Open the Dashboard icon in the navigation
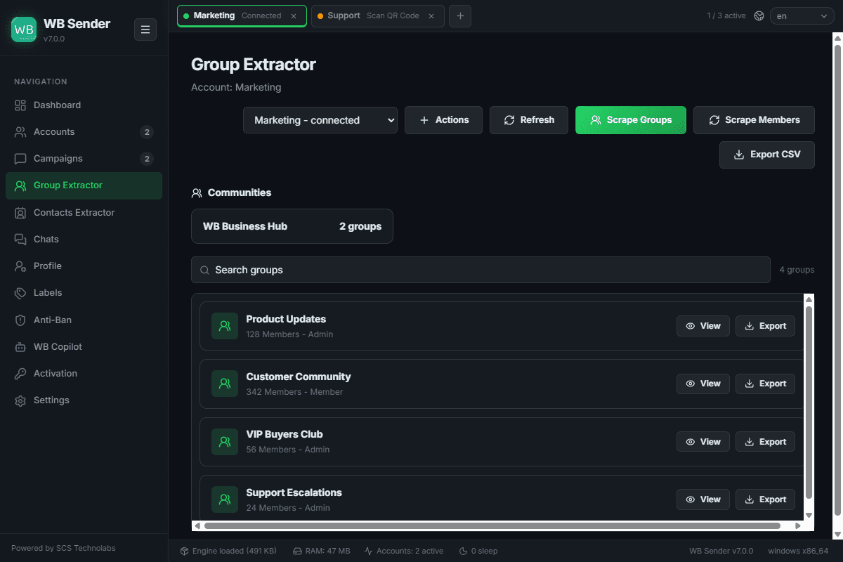Viewport: 843px width, 562px height. coord(20,105)
